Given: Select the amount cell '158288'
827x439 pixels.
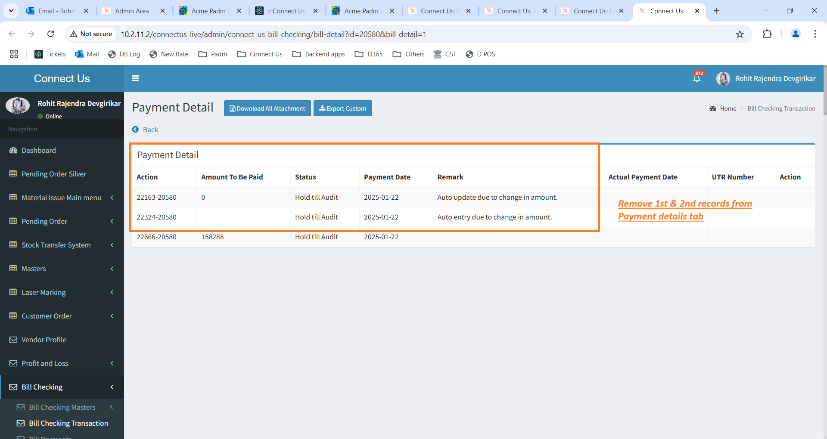Looking at the screenshot, I should click(x=212, y=237).
